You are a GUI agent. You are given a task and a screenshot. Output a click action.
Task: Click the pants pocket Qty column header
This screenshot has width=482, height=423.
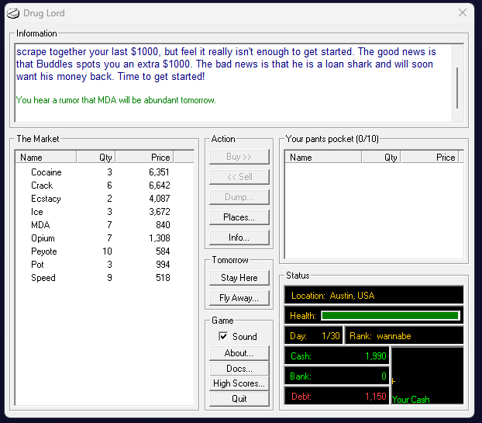380,157
